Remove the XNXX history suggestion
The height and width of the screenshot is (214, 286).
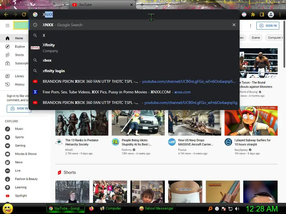point(234,25)
